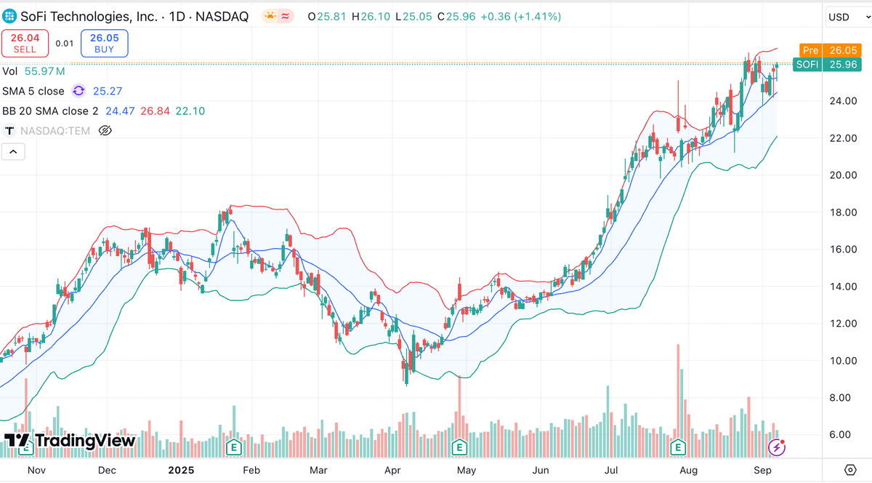Viewport: 872px width, 483px height.
Task: Click the red Bollinger upper value 26.84
Action: 154,111
